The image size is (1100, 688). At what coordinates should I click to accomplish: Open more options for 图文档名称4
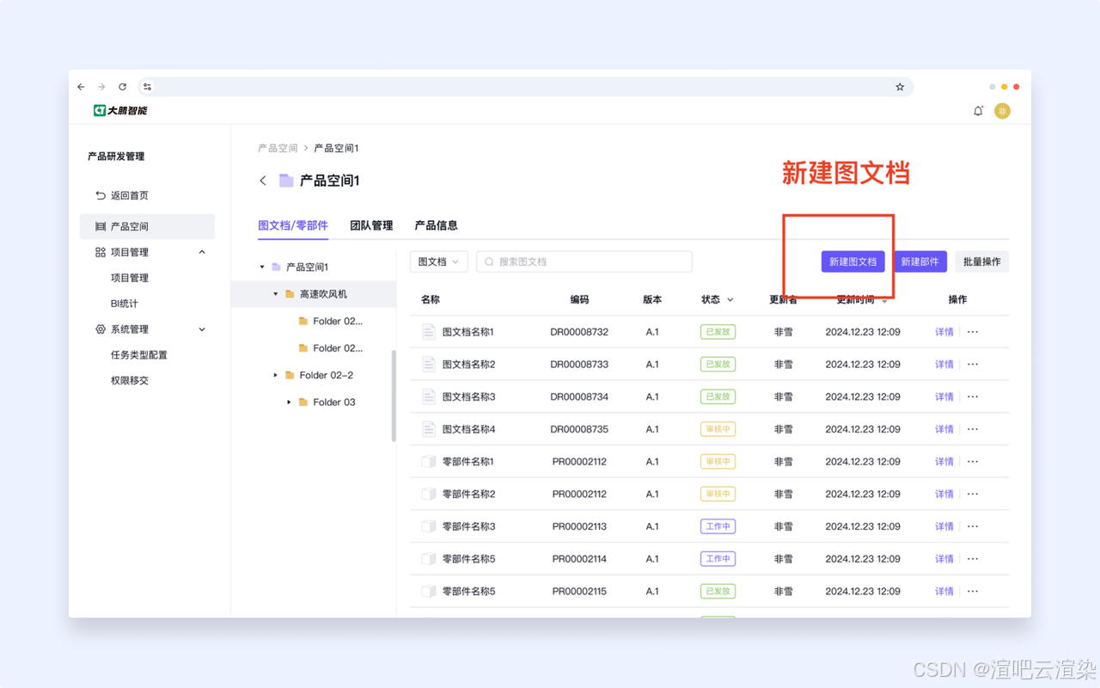(x=973, y=429)
